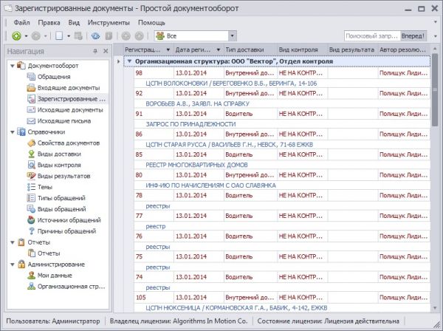443x331 pixels.
Task: Click the preview eye icon in toolbar
Action: click(x=96, y=35)
